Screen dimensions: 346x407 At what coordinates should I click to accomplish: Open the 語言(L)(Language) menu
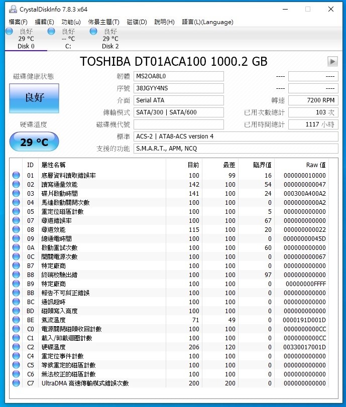[x=207, y=22]
